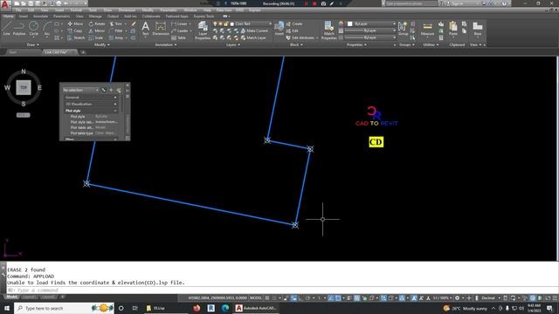Click the Trim tool
Viewport: 559px width, 314px height.
tap(116, 24)
